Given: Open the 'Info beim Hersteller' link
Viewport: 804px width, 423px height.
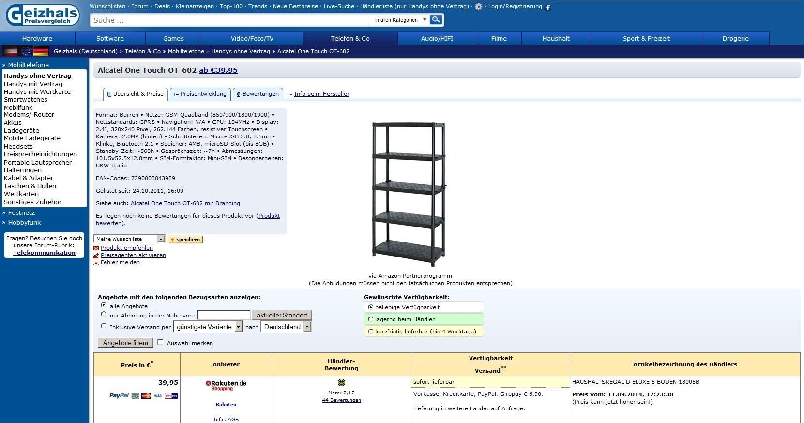Looking at the screenshot, I should coord(322,94).
